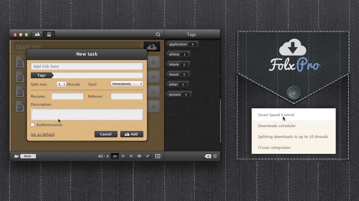Select Downloads scheduler feature item
This screenshot has height=201, width=359.
point(294,126)
